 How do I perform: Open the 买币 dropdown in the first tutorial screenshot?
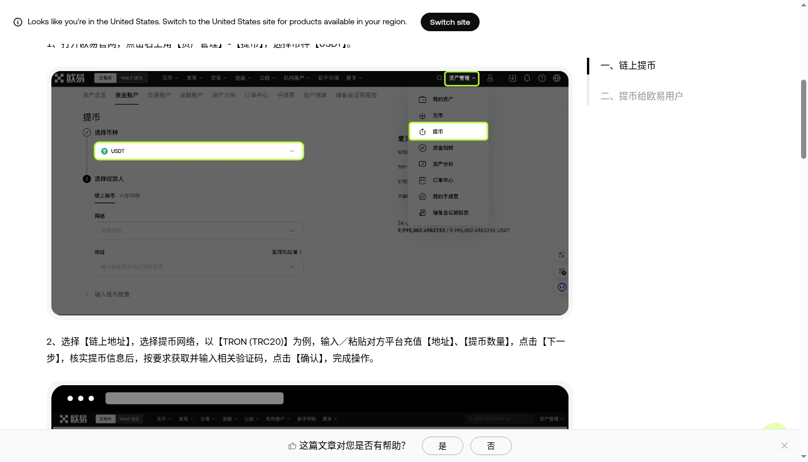pyautogui.click(x=170, y=78)
